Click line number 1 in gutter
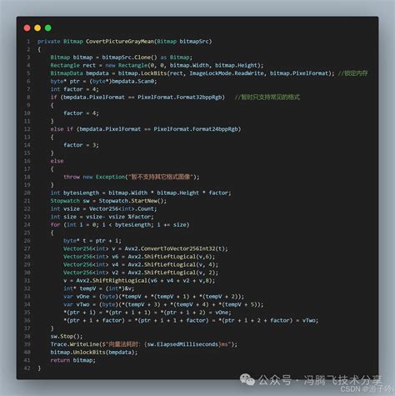 28,42
